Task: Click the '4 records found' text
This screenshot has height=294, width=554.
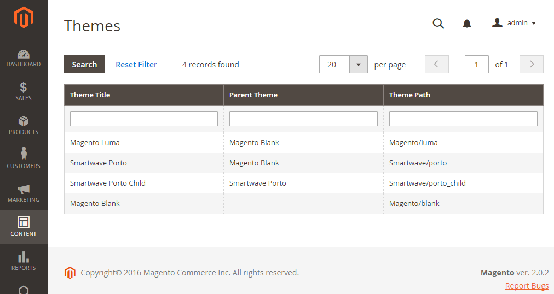Action: coord(211,65)
